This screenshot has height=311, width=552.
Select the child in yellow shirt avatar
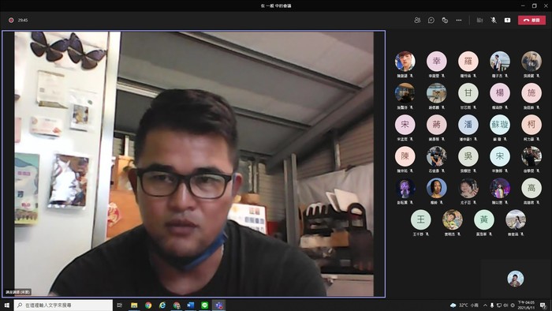[453, 219]
